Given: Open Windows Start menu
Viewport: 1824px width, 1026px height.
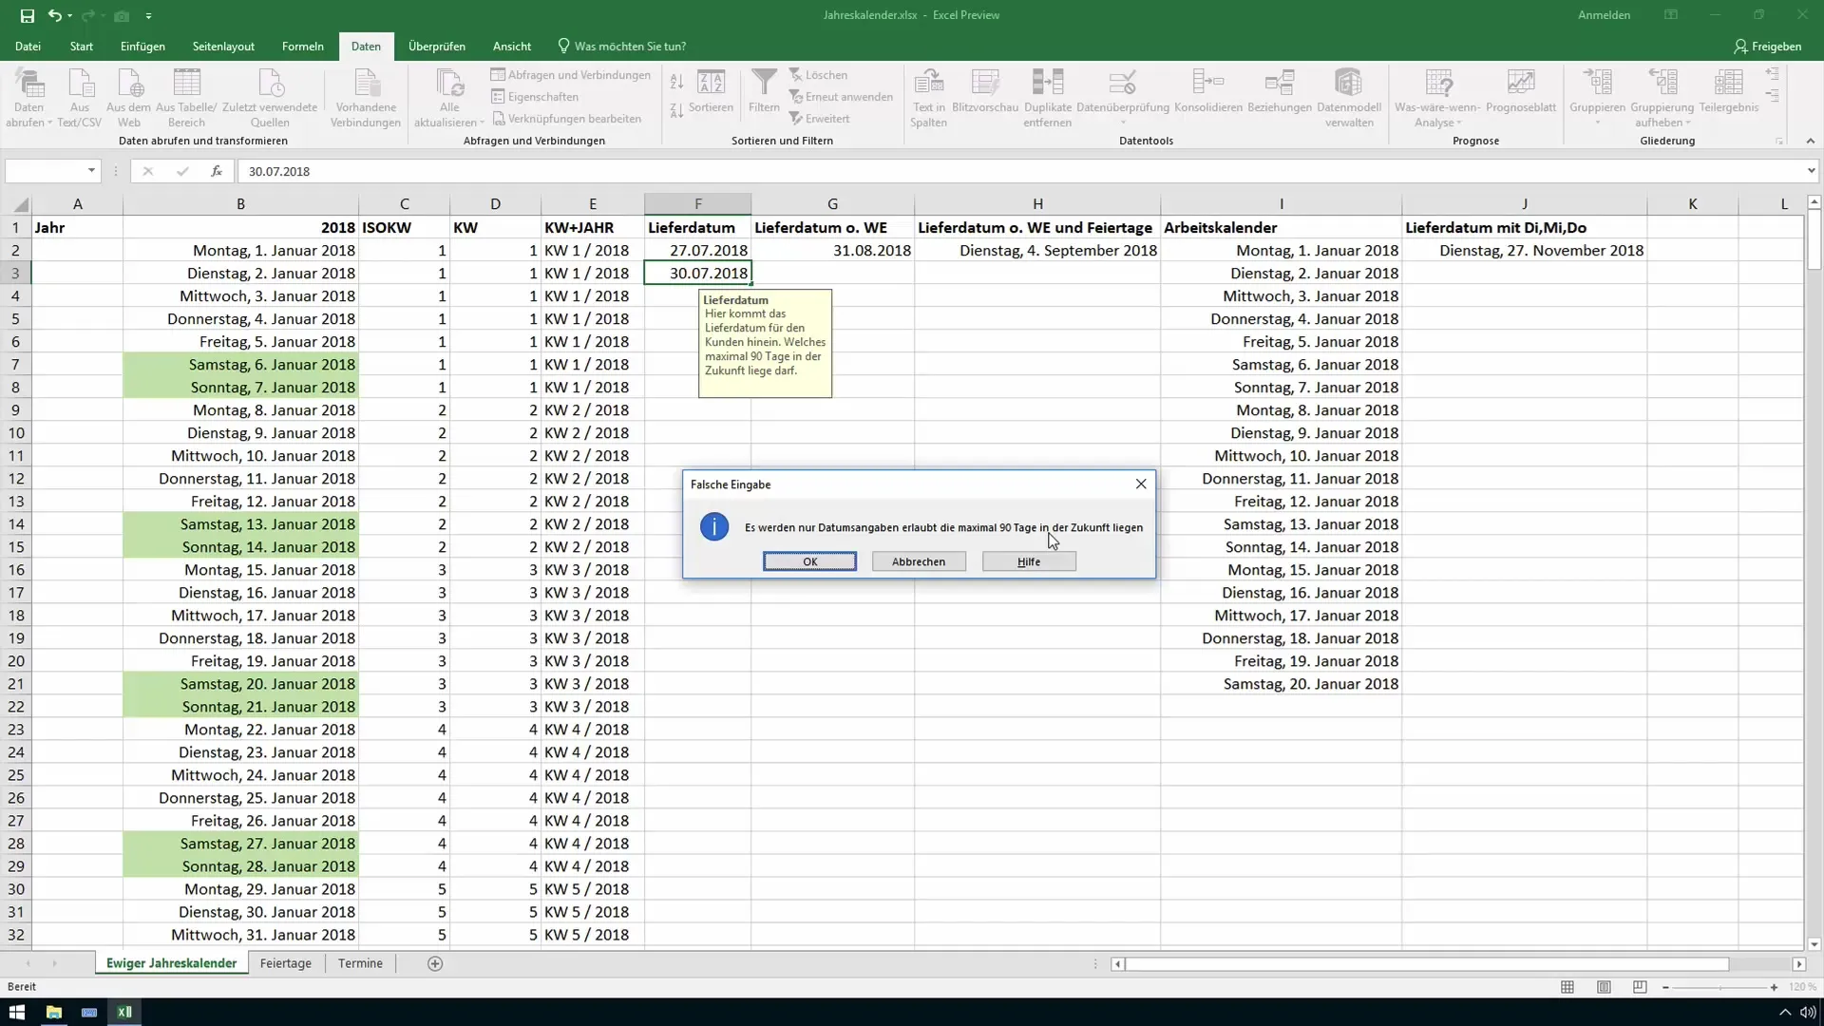Looking at the screenshot, I should 17,1012.
